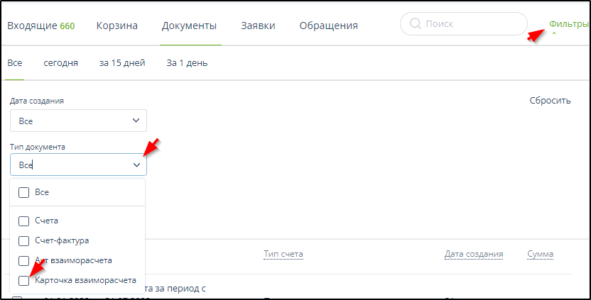
Task: Check the Счет-фактура option
Action: point(23,240)
